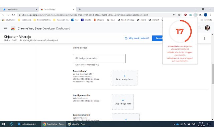Open the network tray icon
This screenshot has width=214, height=134.
point(181,124)
